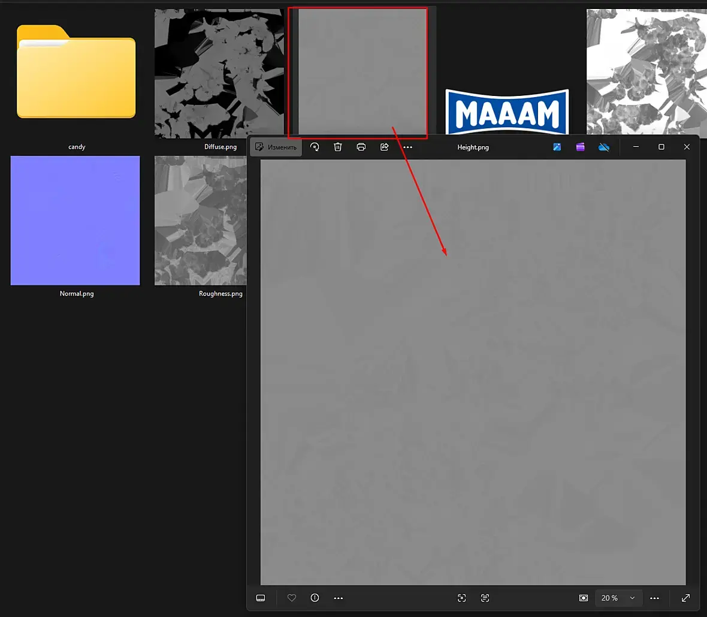The height and width of the screenshot is (617, 707).
Task: Start visual search scan icon
Action: point(462,598)
